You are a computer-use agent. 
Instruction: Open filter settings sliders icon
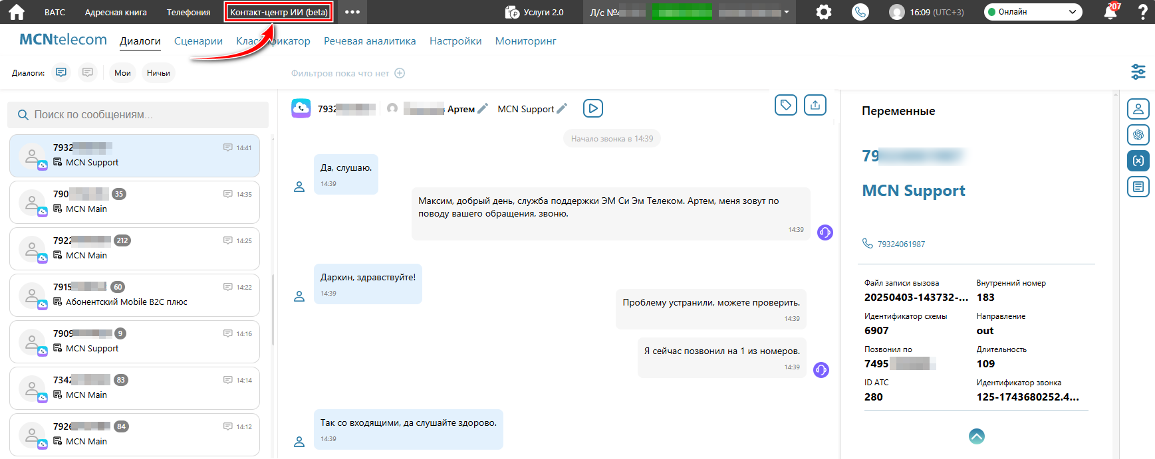coord(1138,72)
